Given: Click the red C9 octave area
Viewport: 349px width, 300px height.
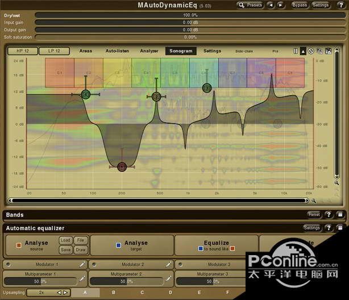Looking at the screenshot, I should coord(290,73).
